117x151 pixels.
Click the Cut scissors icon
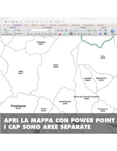pyautogui.click(x=21, y=22)
